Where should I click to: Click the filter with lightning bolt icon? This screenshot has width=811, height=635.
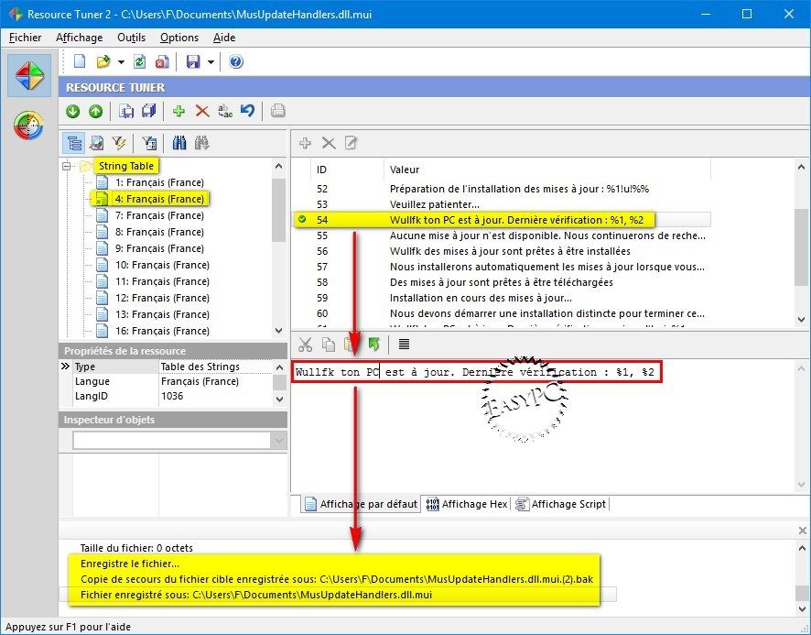pos(119,143)
